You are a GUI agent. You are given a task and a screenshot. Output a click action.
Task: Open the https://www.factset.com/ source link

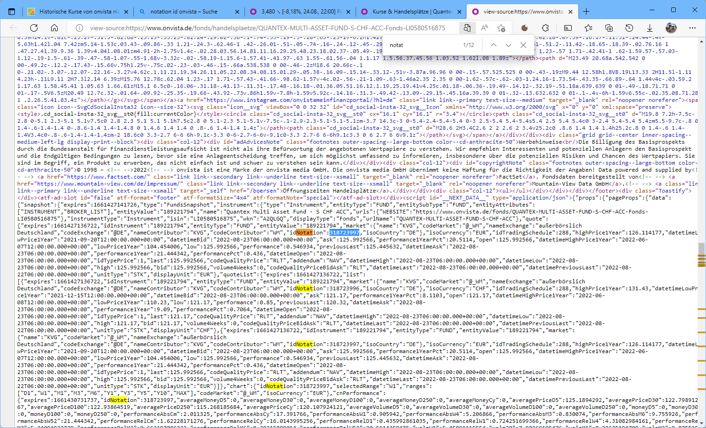tap(107, 177)
